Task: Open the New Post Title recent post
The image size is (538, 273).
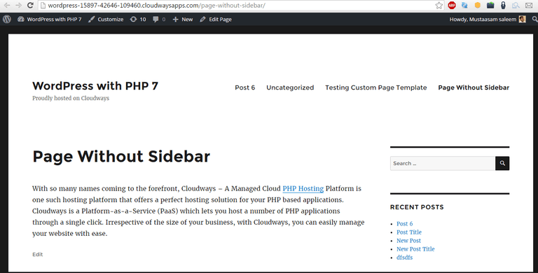Action: (x=415, y=249)
